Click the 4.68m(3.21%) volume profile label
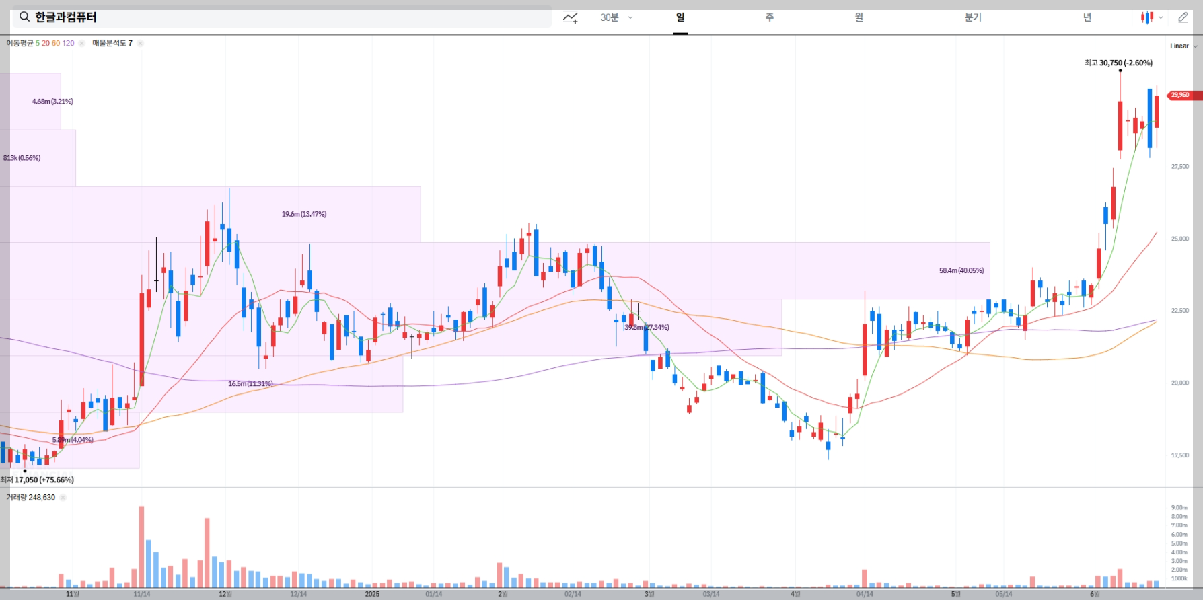1203x600 pixels. (52, 102)
